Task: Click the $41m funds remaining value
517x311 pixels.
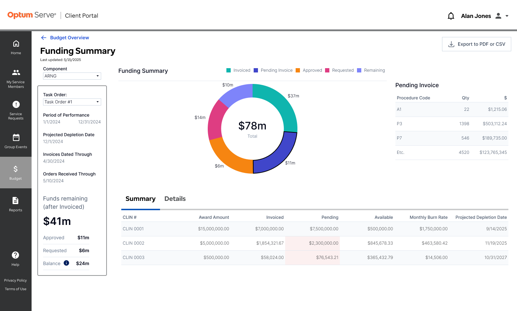Action: click(x=57, y=221)
